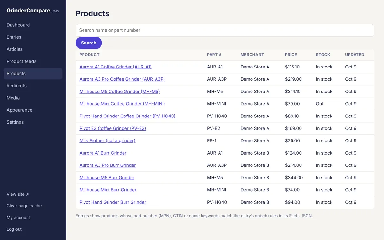The height and width of the screenshot is (240, 384).
Task: Go to the Media section
Action: point(33,98)
